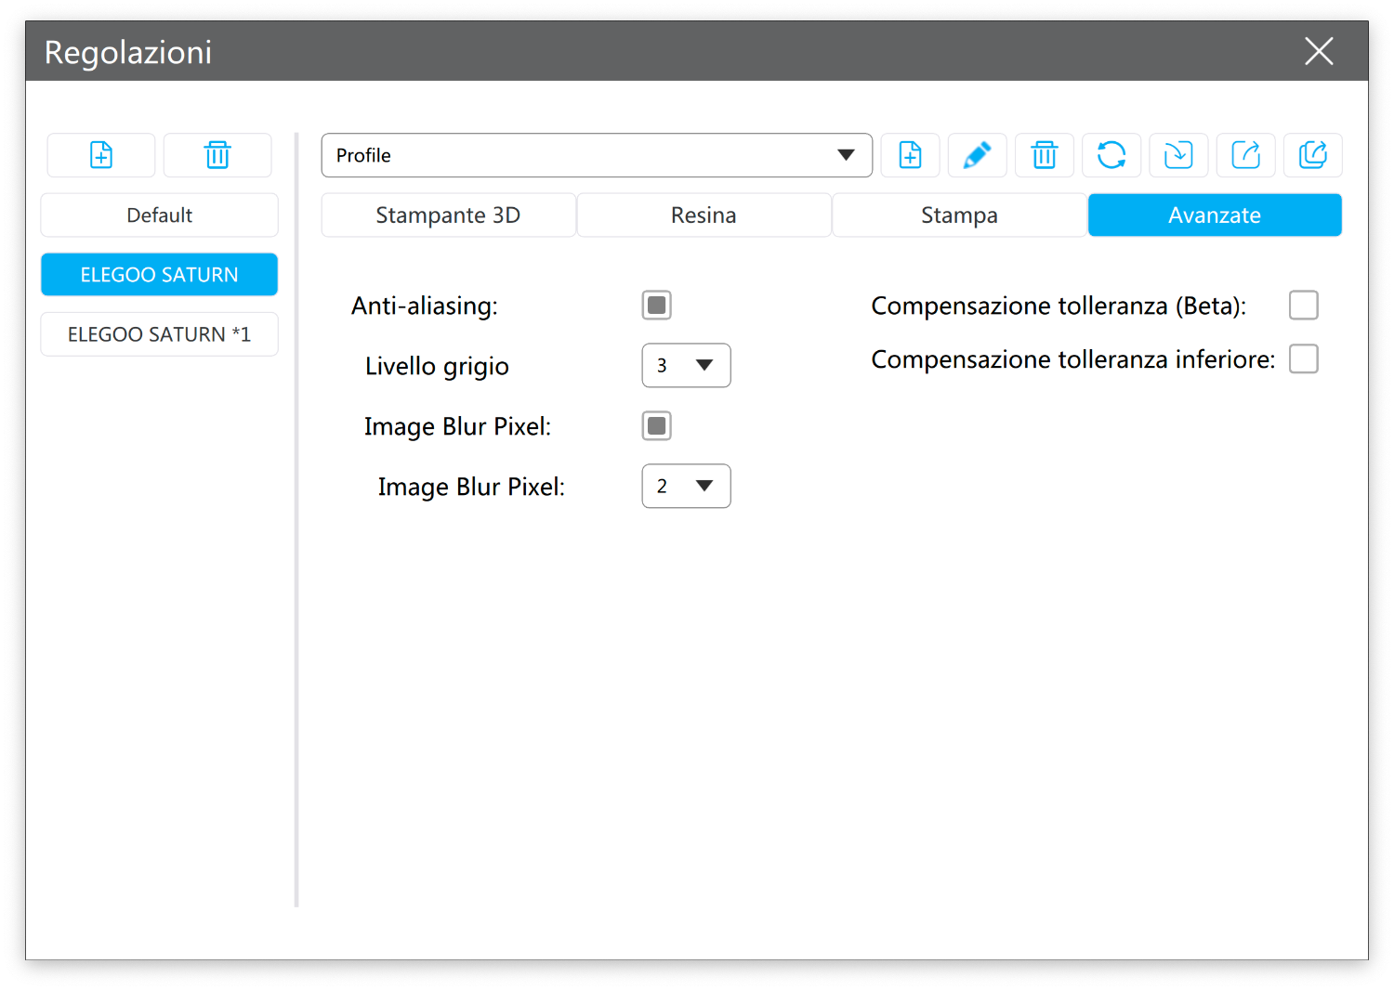The width and height of the screenshot is (1394, 990).
Task: Click the export profile icon
Action: coord(1245,155)
